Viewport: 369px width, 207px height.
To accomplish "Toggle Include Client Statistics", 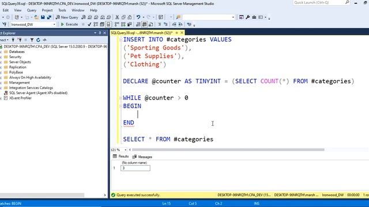I will pyautogui.click(x=130, y=24).
